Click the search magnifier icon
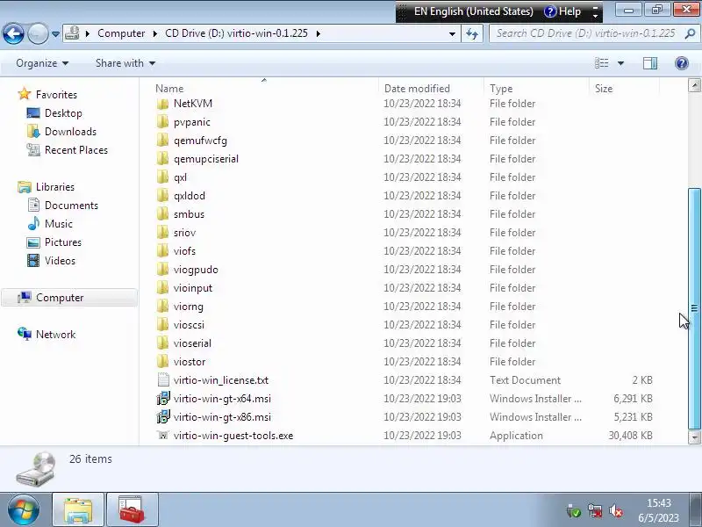This screenshot has width=702, height=527. click(690, 33)
